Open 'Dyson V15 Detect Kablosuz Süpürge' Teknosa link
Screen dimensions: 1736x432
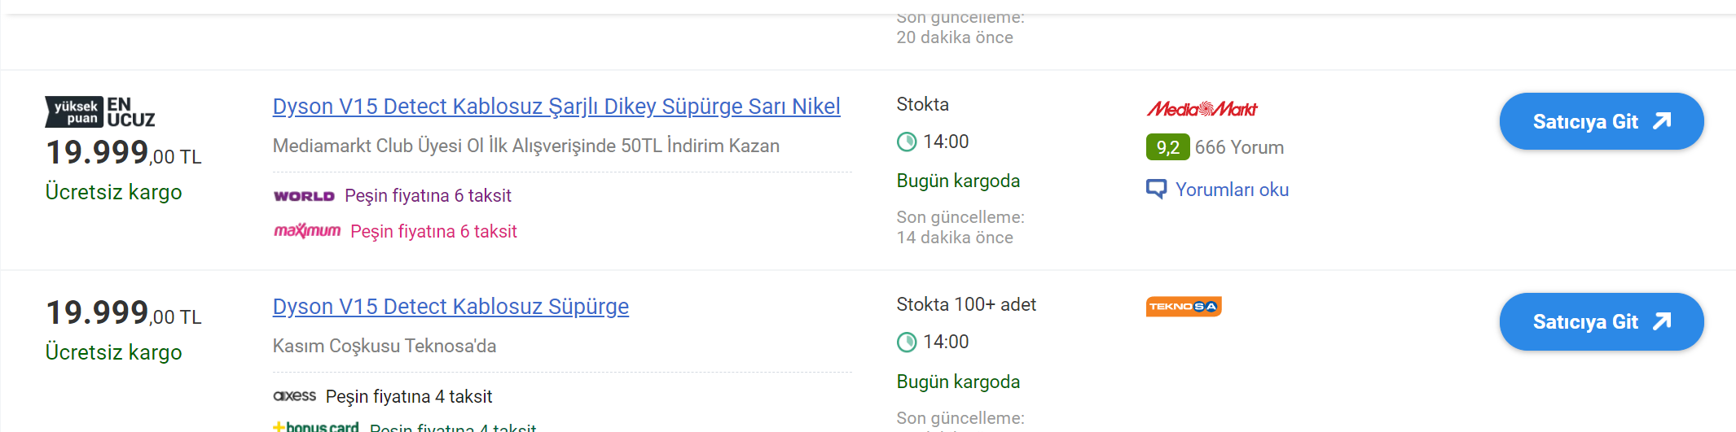[x=450, y=307]
